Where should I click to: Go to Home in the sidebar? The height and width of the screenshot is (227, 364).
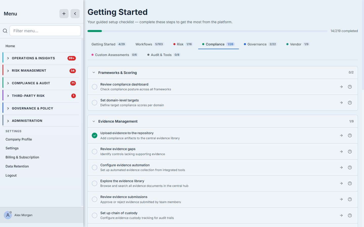tap(10, 46)
